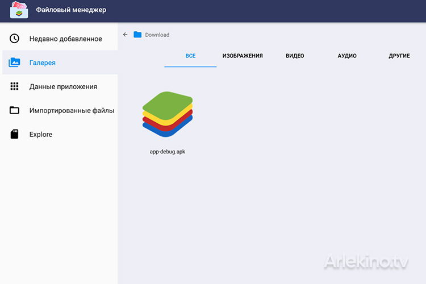Switch to the ИЗОБРАЖЕНИЯ tab
Image resolution: width=426 pixels, height=284 pixels.
[x=243, y=56]
